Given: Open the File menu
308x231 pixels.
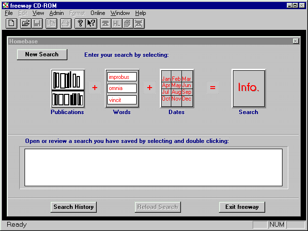Looking at the screenshot, I should (x=9, y=13).
